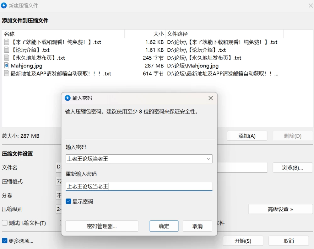Click the image file icon beside Mahjong.jpg
Viewport: 314px width, 249px height.
(x=7, y=66)
